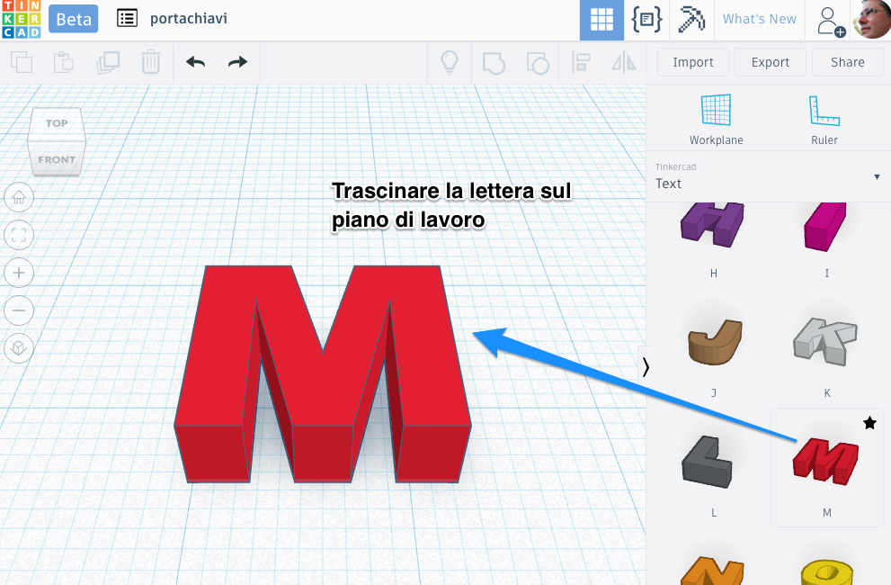This screenshot has width=891, height=585.
Task: Toggle the show all lightbulb icon
Action: point(449,62)
